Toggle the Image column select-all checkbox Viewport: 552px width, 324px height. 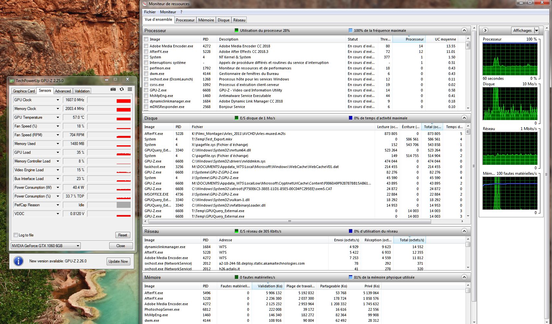coord(146,39)
